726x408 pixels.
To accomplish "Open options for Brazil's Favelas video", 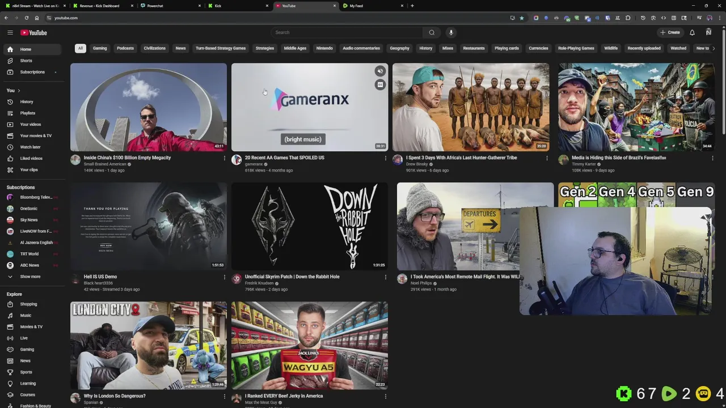I will coord(712,158).
